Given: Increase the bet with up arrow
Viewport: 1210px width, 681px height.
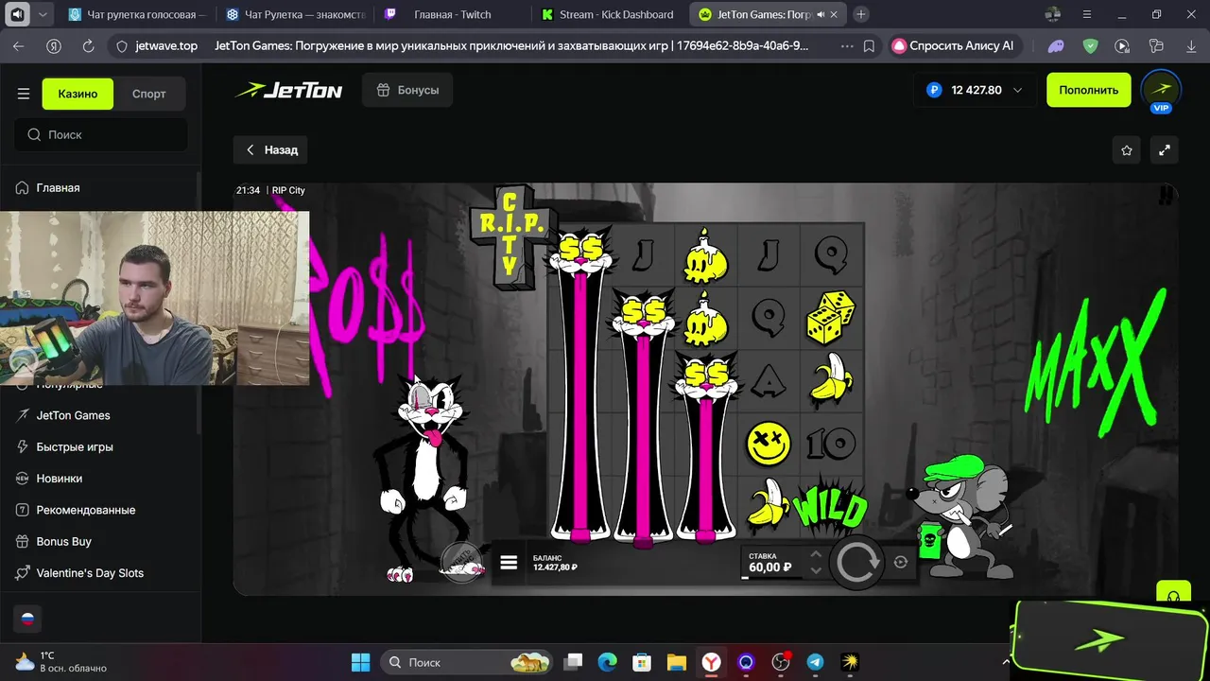Looking at the screenshot, I should click(x=816, y=554).
